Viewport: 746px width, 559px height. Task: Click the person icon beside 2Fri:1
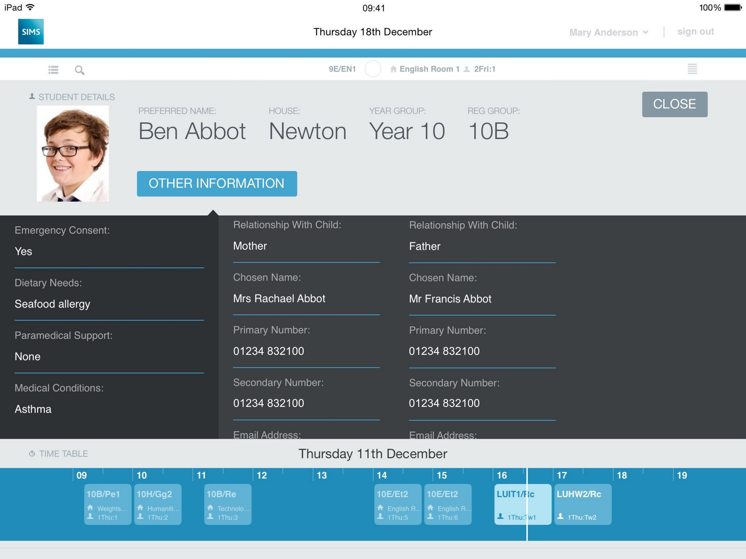pos(467,69)
